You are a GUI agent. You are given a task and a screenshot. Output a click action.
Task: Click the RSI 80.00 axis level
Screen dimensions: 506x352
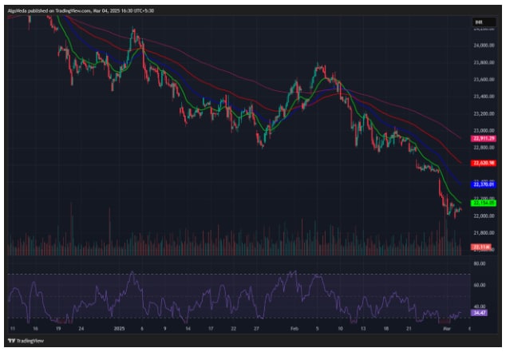pos(479,263)
